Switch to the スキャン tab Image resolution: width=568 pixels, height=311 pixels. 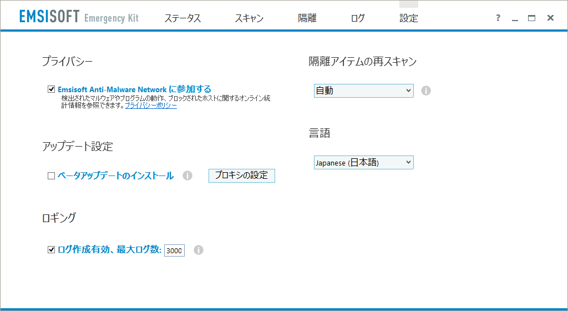249,18
